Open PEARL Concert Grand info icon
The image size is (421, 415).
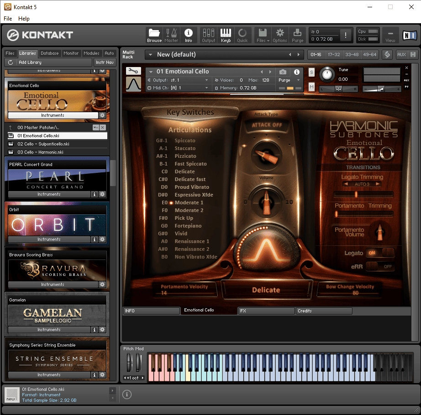(94, 194)
